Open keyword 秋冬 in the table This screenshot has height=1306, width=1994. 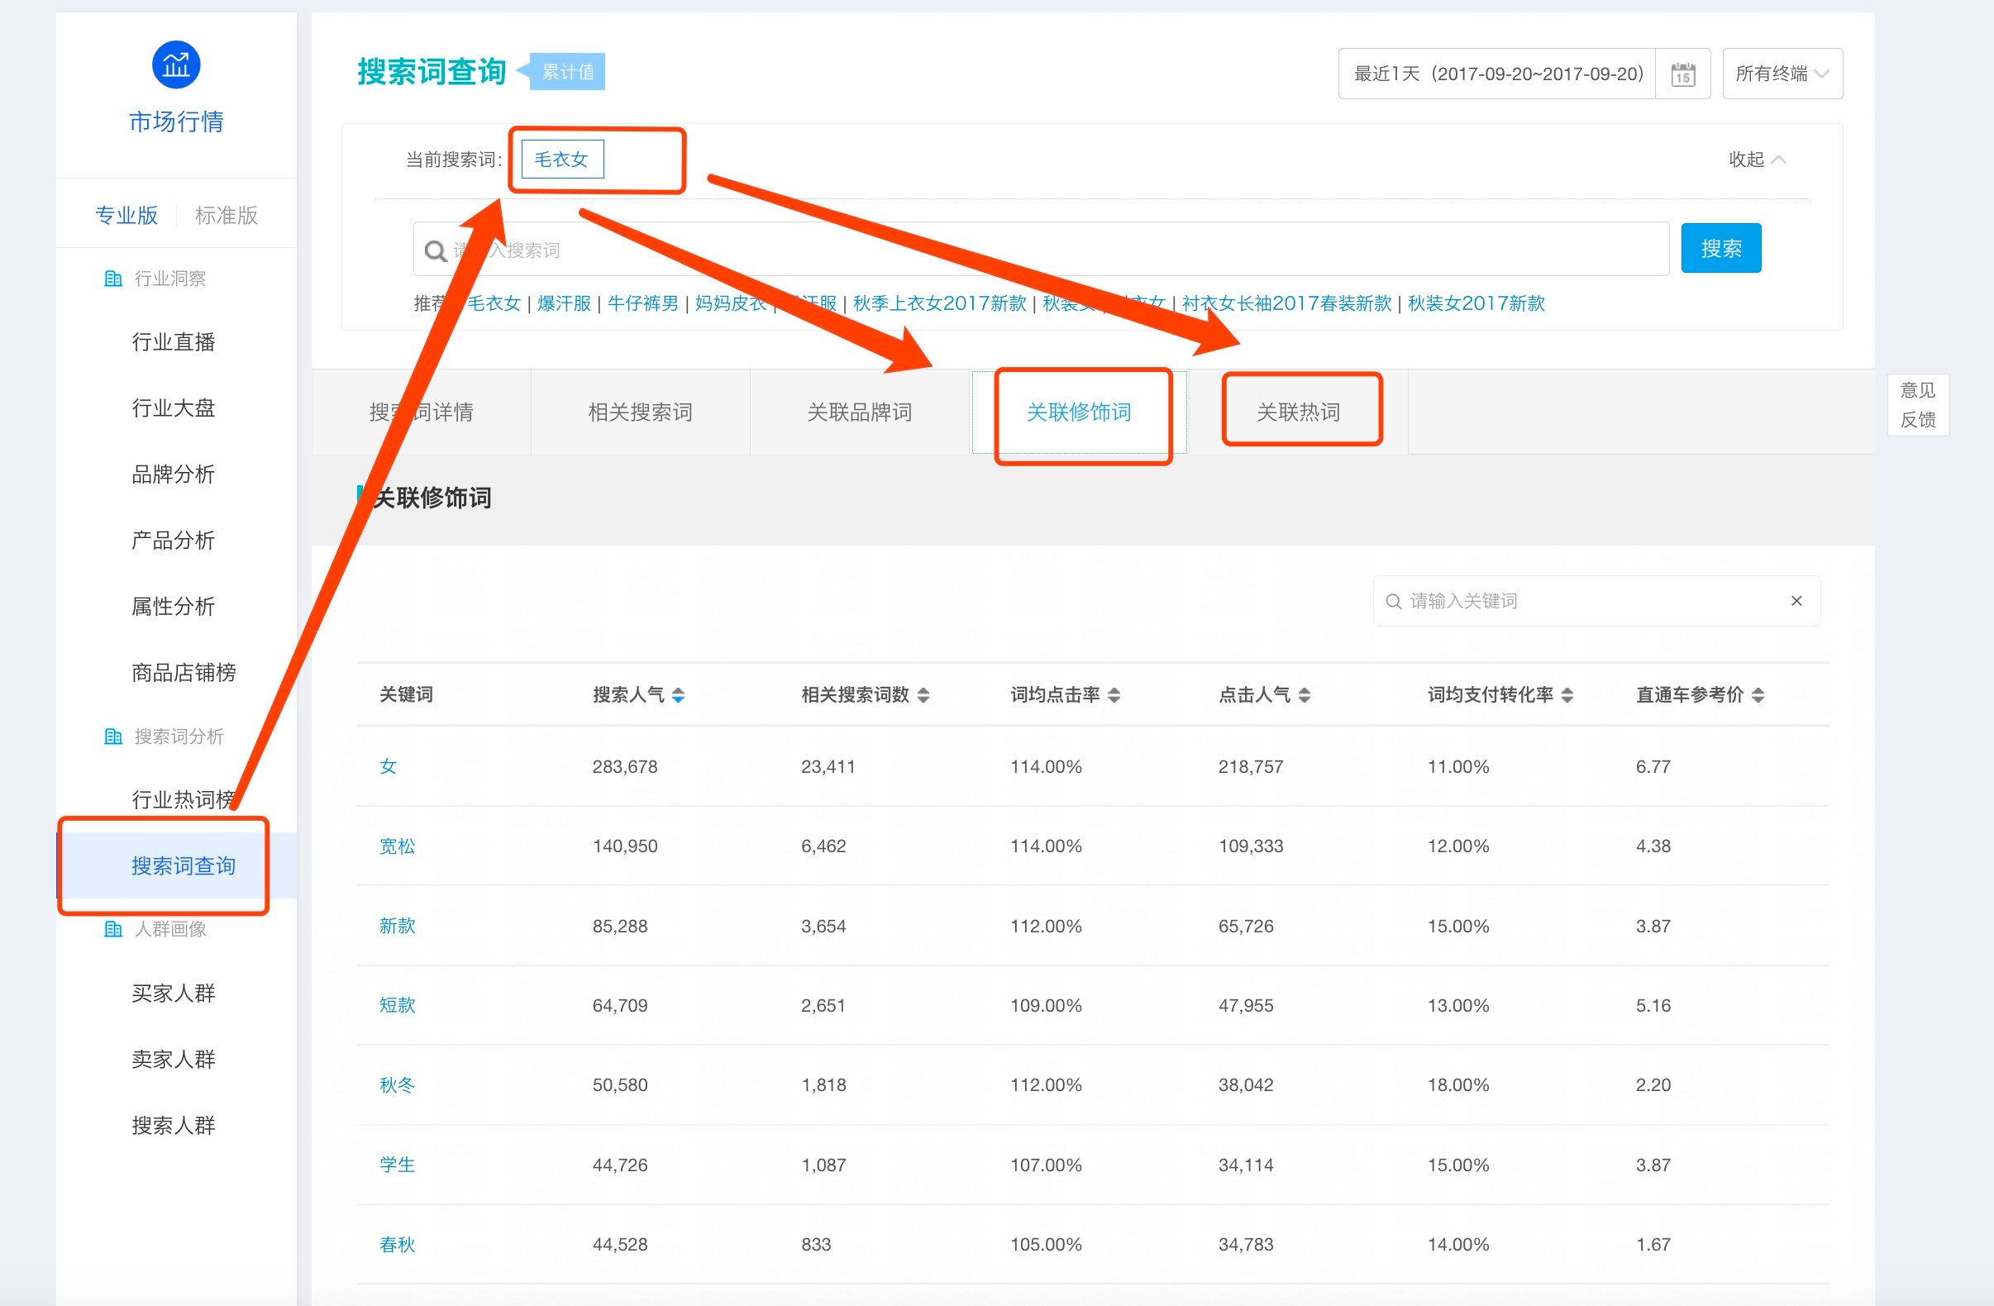(397, 1084)
